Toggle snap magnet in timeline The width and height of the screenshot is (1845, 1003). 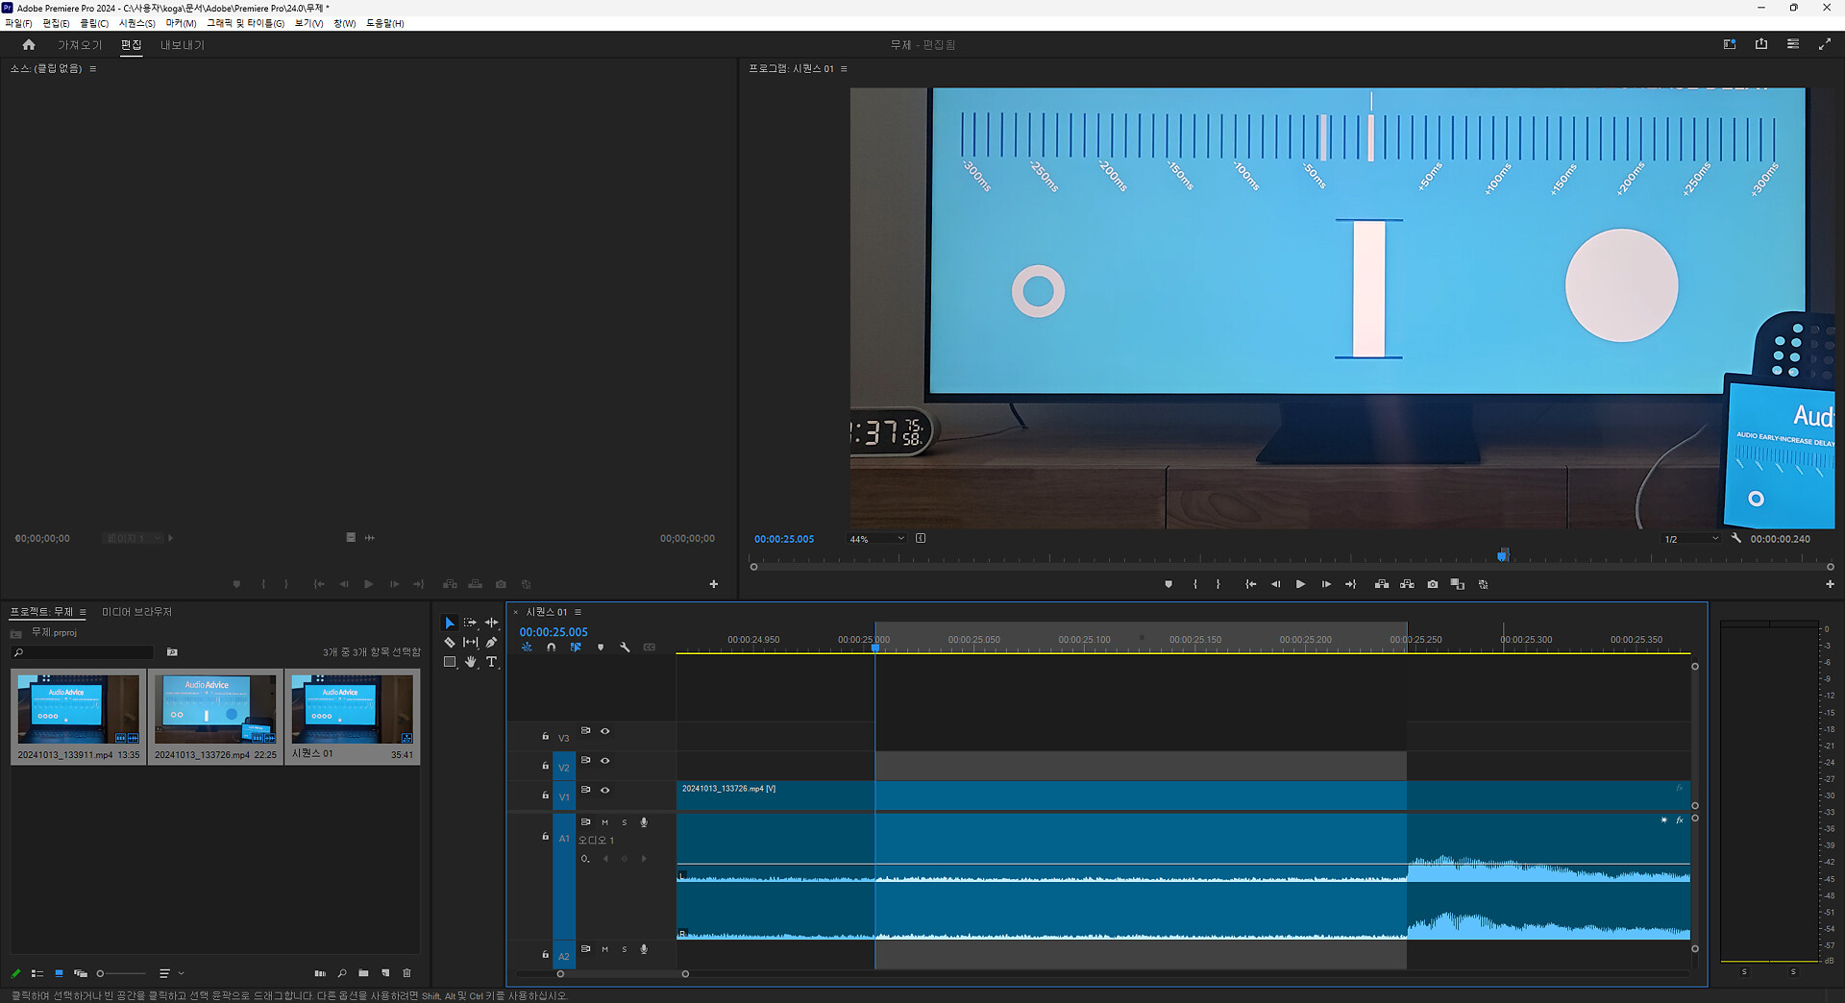tap(551, 648)
